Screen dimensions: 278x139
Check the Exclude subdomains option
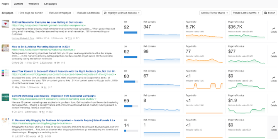pyautogui.click(x=75, y=13)
